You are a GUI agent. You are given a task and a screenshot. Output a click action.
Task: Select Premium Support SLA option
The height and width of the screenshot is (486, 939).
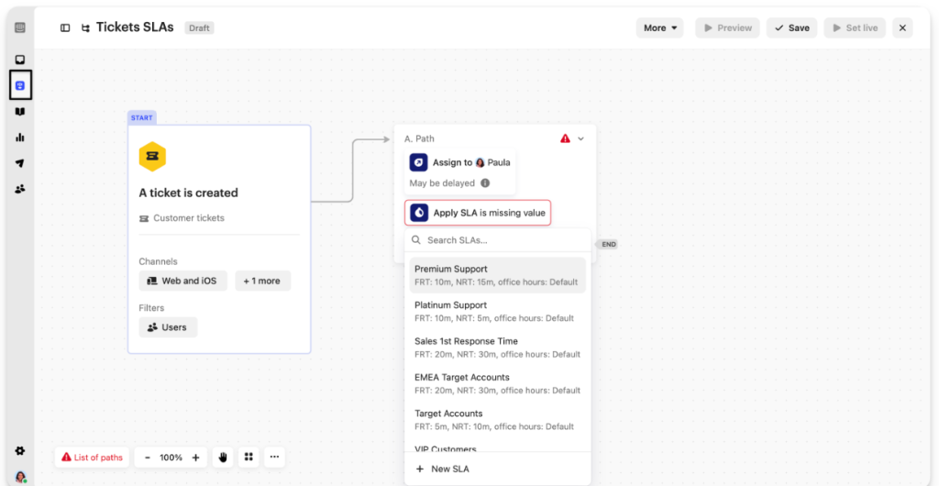point(497,275)
